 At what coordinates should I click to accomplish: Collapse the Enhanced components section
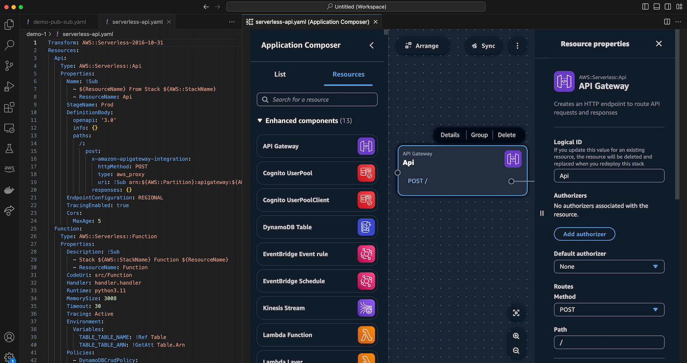pos(260,121)
